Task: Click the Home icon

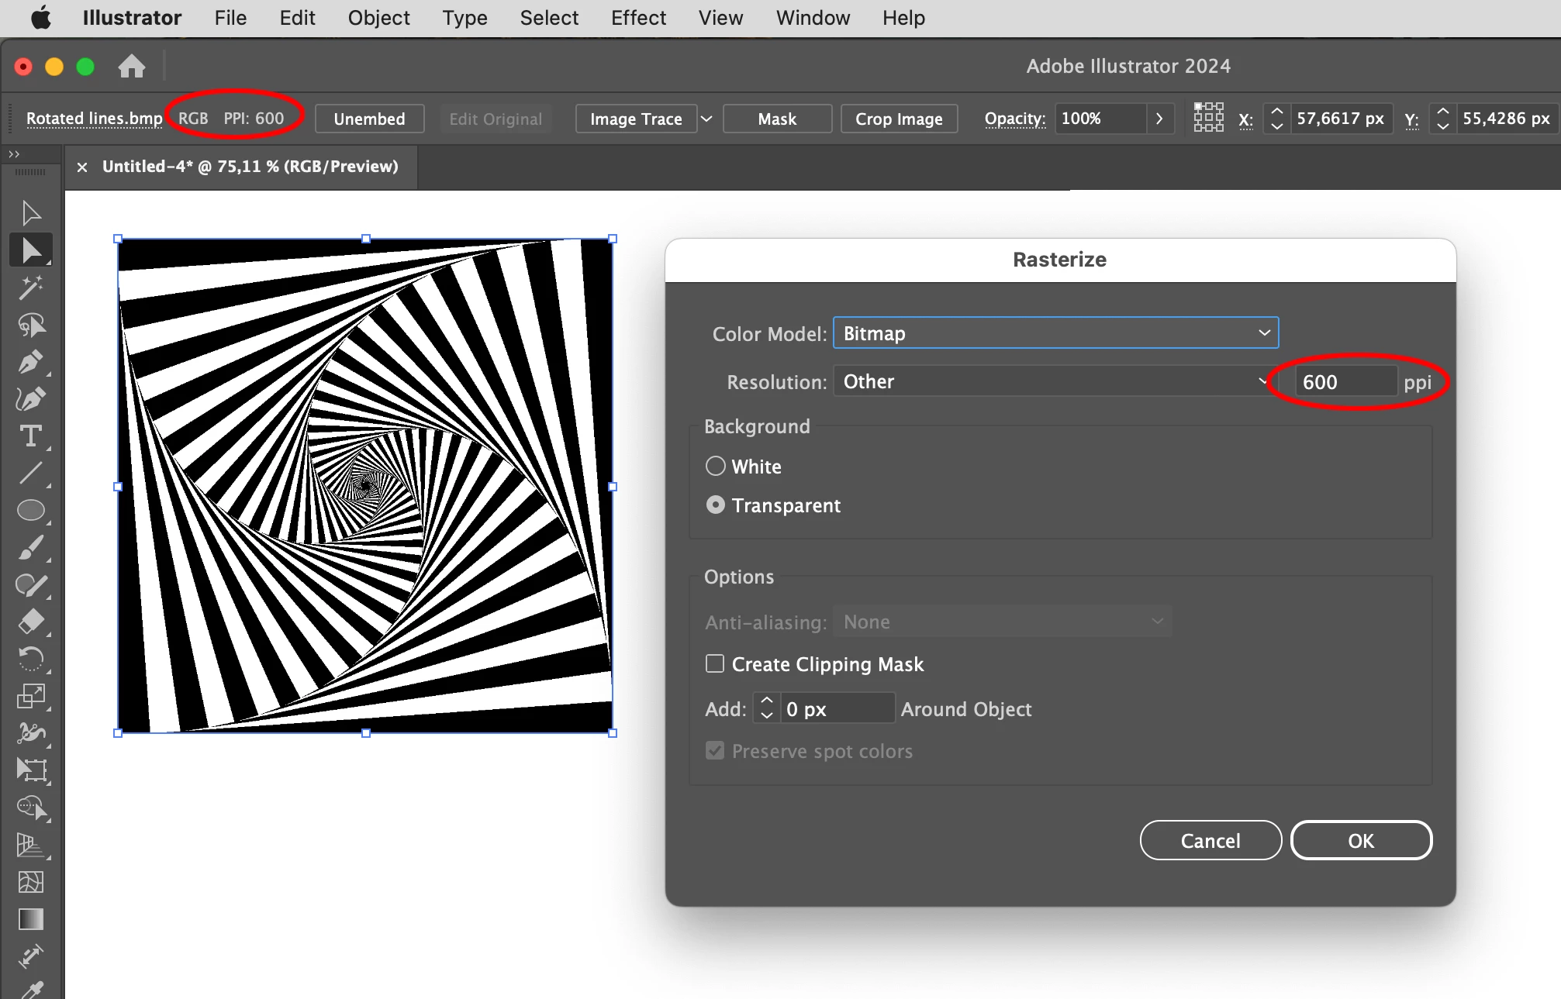Action: click(x=131, y=67)
